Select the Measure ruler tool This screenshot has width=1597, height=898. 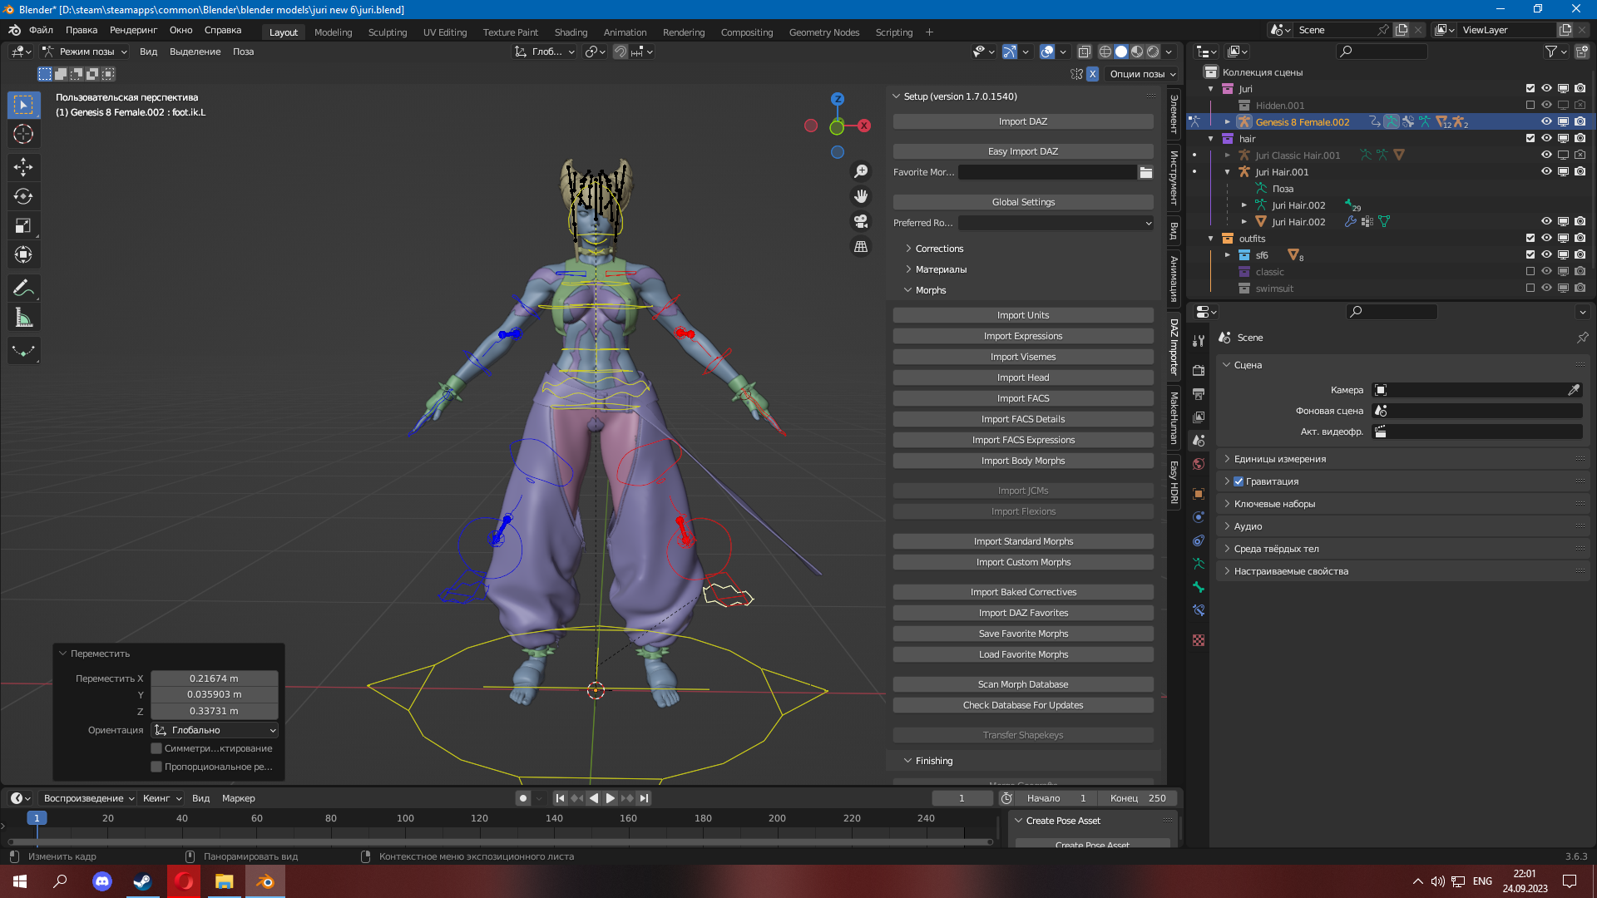tap(23, 318)
